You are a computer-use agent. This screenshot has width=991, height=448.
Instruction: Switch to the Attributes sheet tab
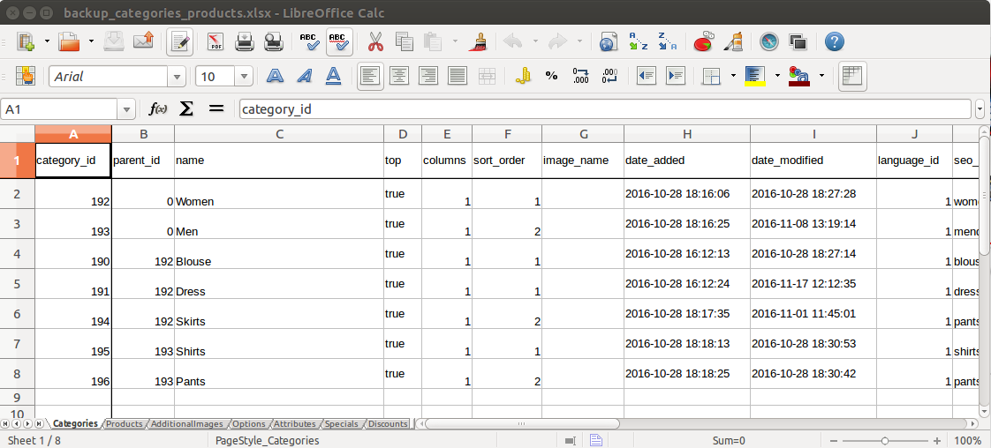click(294, 424)
